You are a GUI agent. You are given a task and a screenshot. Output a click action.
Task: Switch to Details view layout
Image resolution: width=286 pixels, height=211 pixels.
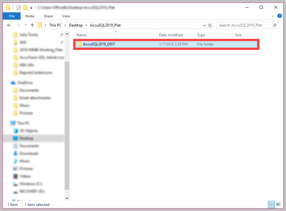point(271,204)
